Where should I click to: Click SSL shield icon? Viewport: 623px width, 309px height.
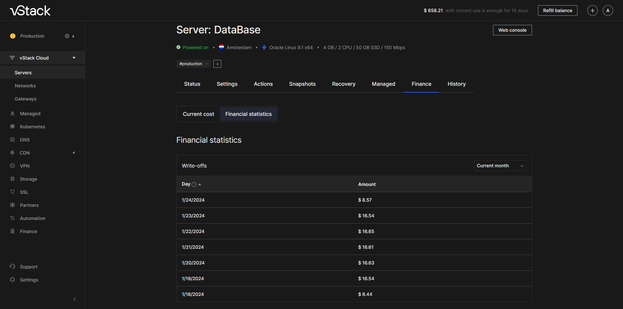(12, 192)
